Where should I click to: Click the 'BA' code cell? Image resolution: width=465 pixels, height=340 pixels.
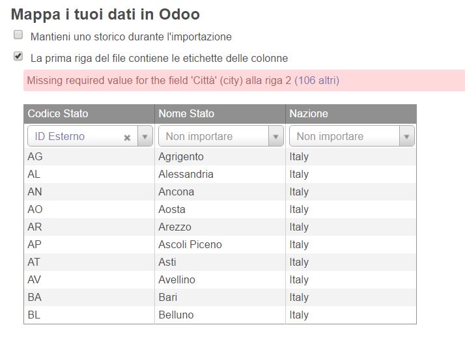[35, 297]
